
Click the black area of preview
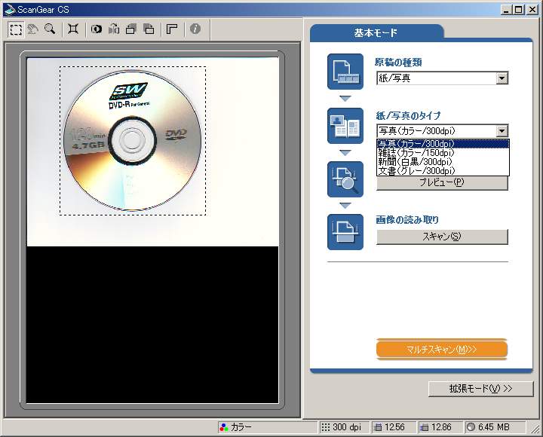[x=152, y=325]
